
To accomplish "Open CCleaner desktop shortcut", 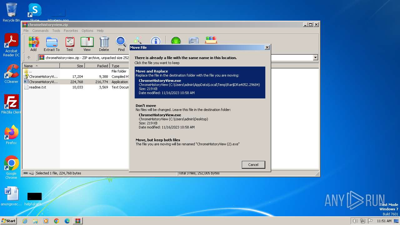I will pos(11,74).
